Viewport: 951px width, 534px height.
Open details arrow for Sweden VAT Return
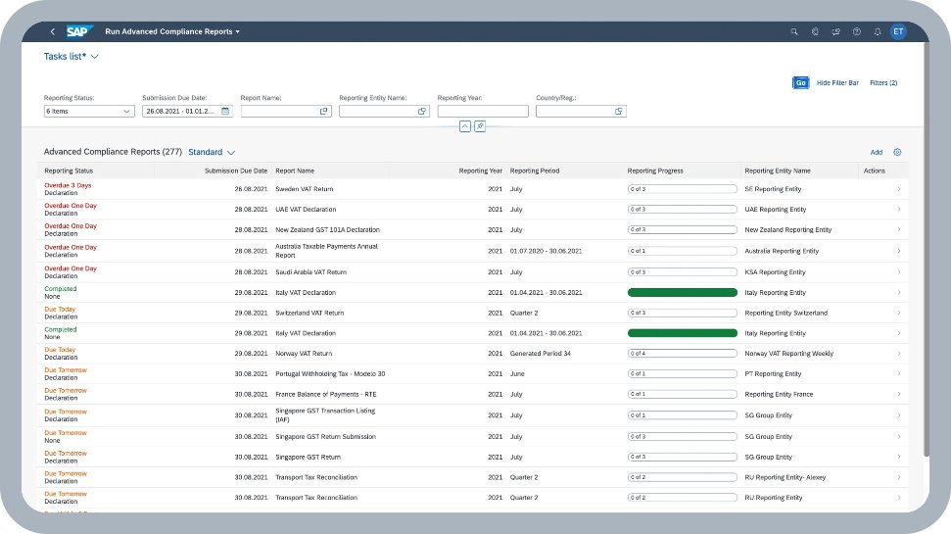tap(899, 189)
